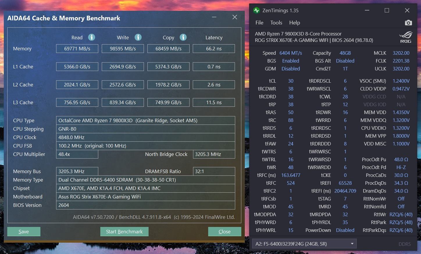421x254 pixels.
Task: Click the Write info icon in AIDA64
Action: coord(138,37)
